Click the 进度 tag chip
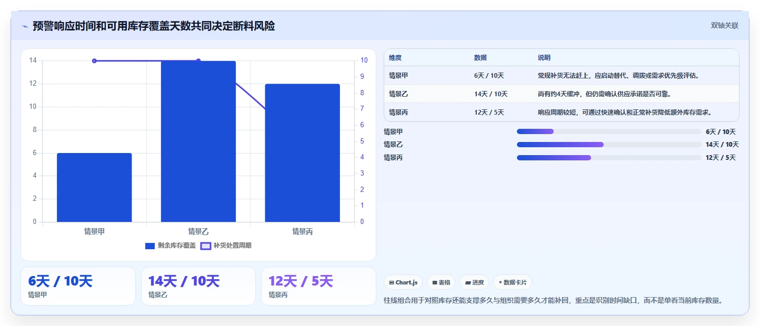760x326 pixels. click(x=474, y=282)
